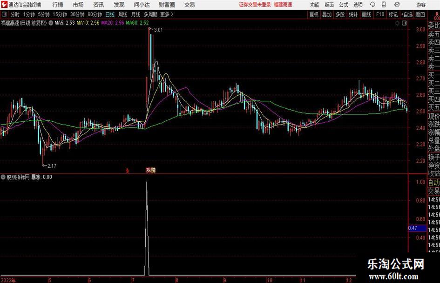Screen dimensions: 440x283
Task: Click the 福建高速 stock name in title bar
Action: pos(283,5)
